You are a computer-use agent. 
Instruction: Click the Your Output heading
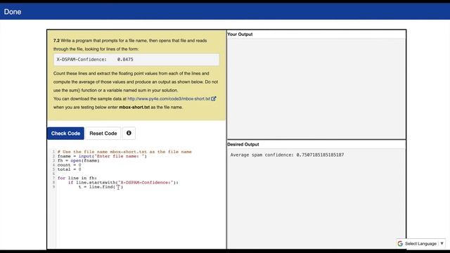(x=240, y=34)
